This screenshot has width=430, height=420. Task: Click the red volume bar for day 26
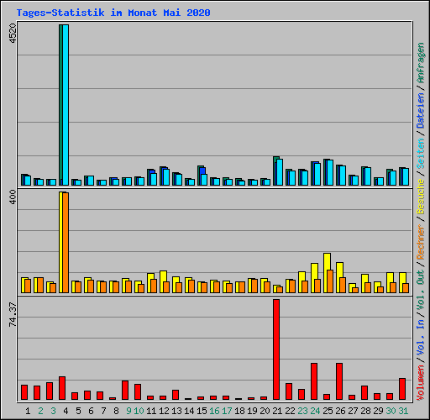(x=339, y=381)
